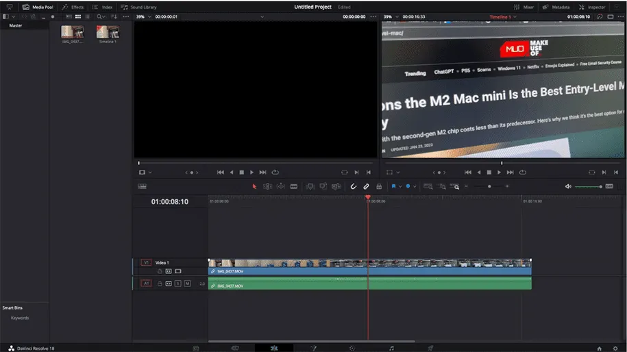Open the Fairlight page music note icon
The height and width of the screenshot is (352, 627).
tap(391, 348)
